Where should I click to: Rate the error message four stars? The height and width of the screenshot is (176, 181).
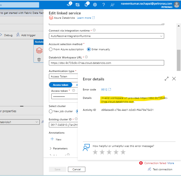tap(116, 152)
